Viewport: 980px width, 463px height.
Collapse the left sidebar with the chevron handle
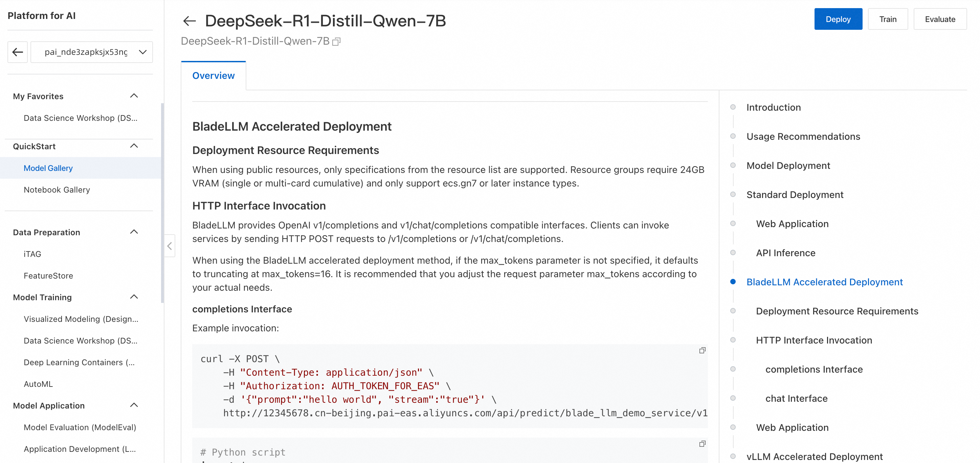pos(170,246)
